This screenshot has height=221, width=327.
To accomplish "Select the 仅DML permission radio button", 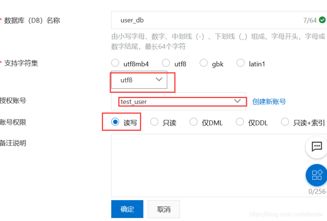I will (x=193, y=122).
